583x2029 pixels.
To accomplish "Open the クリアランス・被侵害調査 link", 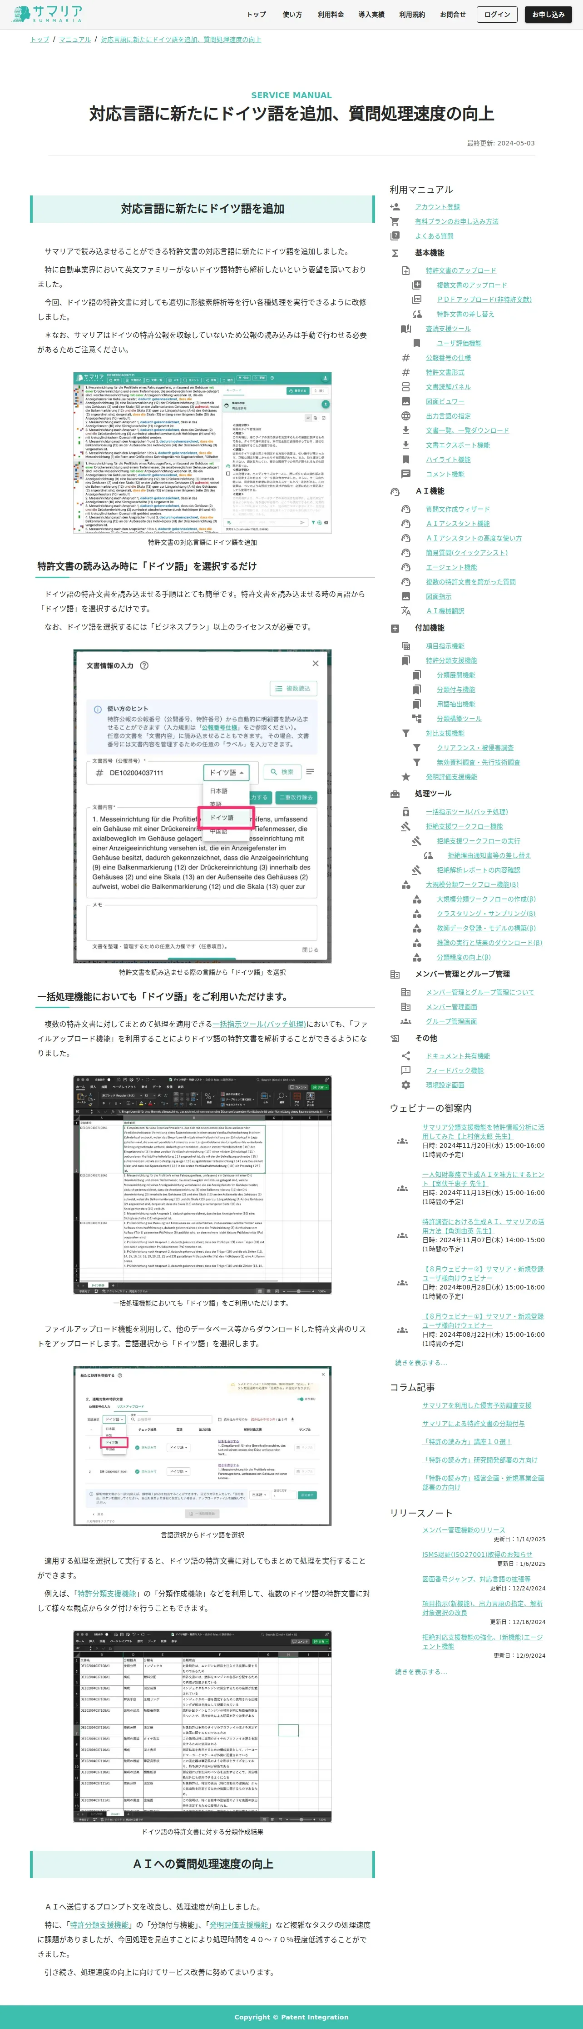I will (475, 748).
